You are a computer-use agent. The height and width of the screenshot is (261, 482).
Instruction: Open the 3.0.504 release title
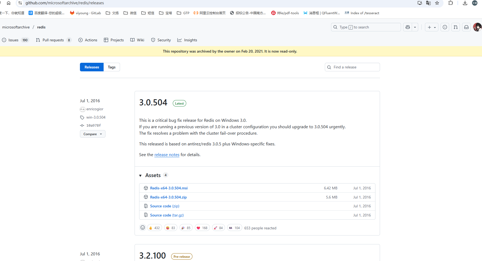point(153,102)
